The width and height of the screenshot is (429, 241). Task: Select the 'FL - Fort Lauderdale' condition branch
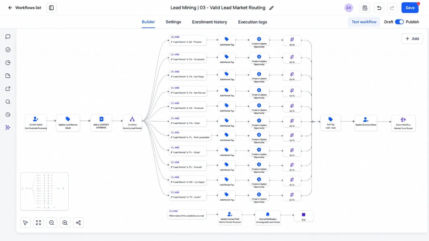(190, 135)
